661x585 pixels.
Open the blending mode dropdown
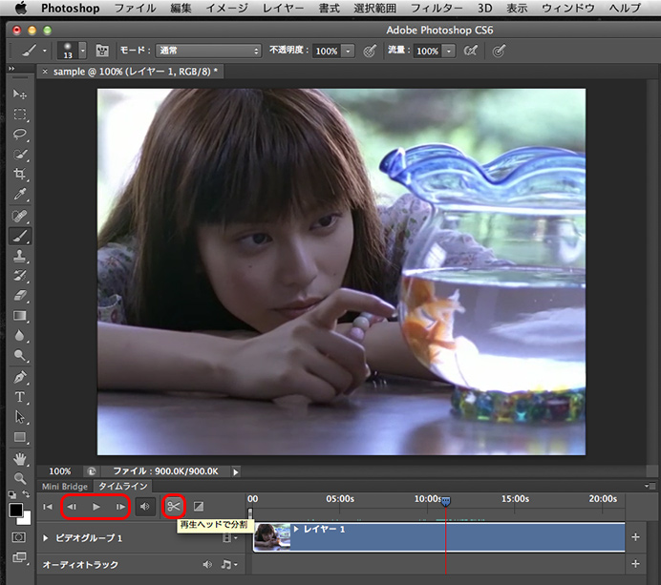click(208, 51)
